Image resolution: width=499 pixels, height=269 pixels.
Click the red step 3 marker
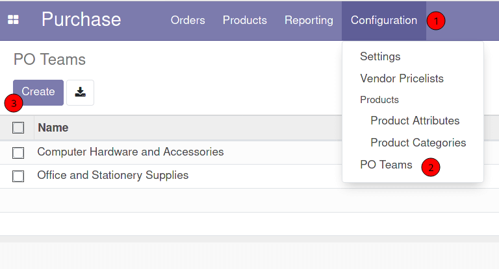coord(14,103)
